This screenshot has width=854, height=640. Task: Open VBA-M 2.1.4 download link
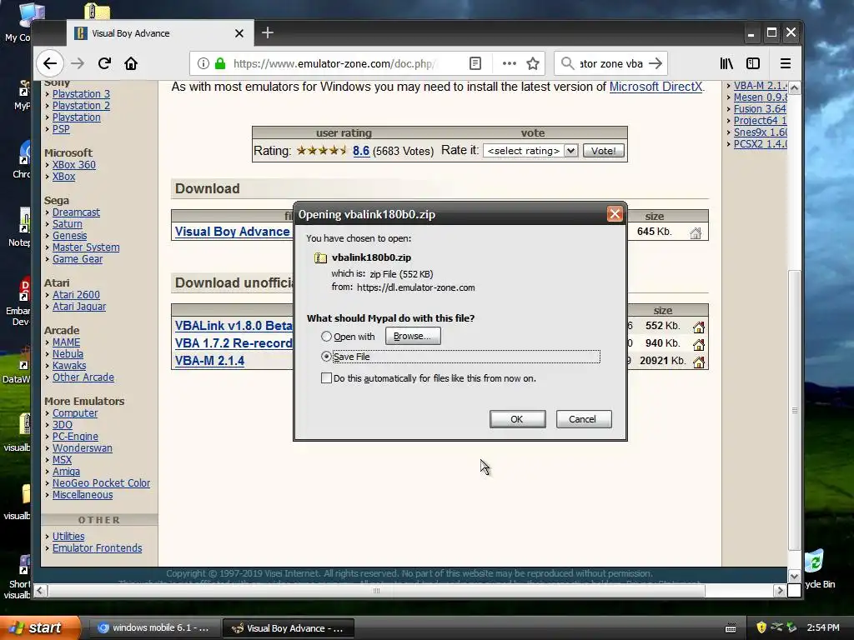pyautogui.click(x=209, y=360)
